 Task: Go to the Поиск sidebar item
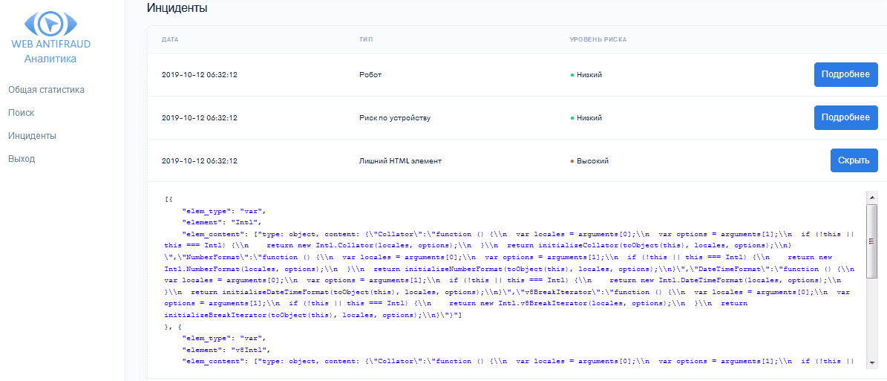coord(22,113)
